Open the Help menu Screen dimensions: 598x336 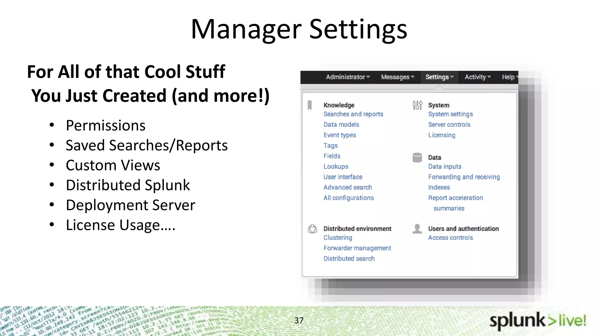coord(510,77)
